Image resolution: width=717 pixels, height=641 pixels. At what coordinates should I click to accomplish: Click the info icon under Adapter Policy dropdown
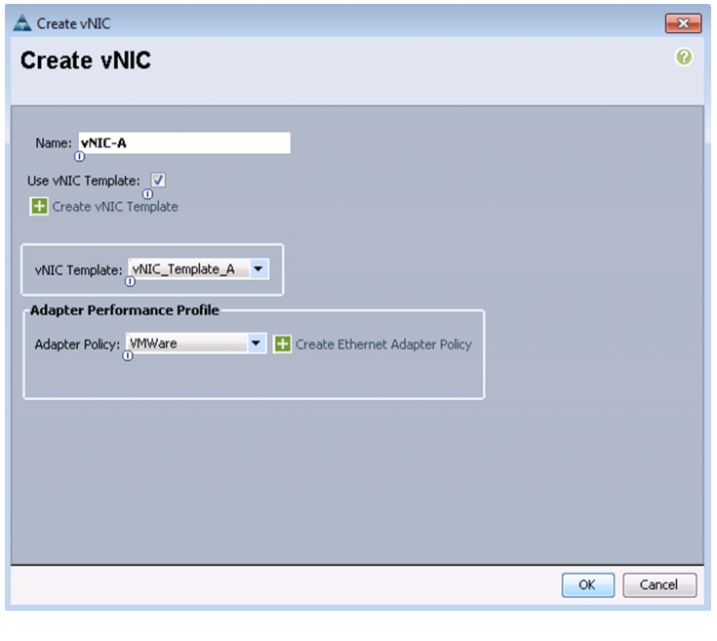pos(128,355)
